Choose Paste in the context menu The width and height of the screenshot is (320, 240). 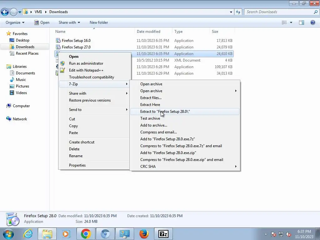[94, 132]
